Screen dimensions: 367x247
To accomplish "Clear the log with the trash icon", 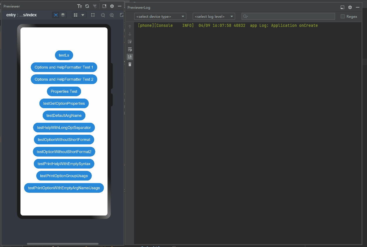I will click(130, 64).
